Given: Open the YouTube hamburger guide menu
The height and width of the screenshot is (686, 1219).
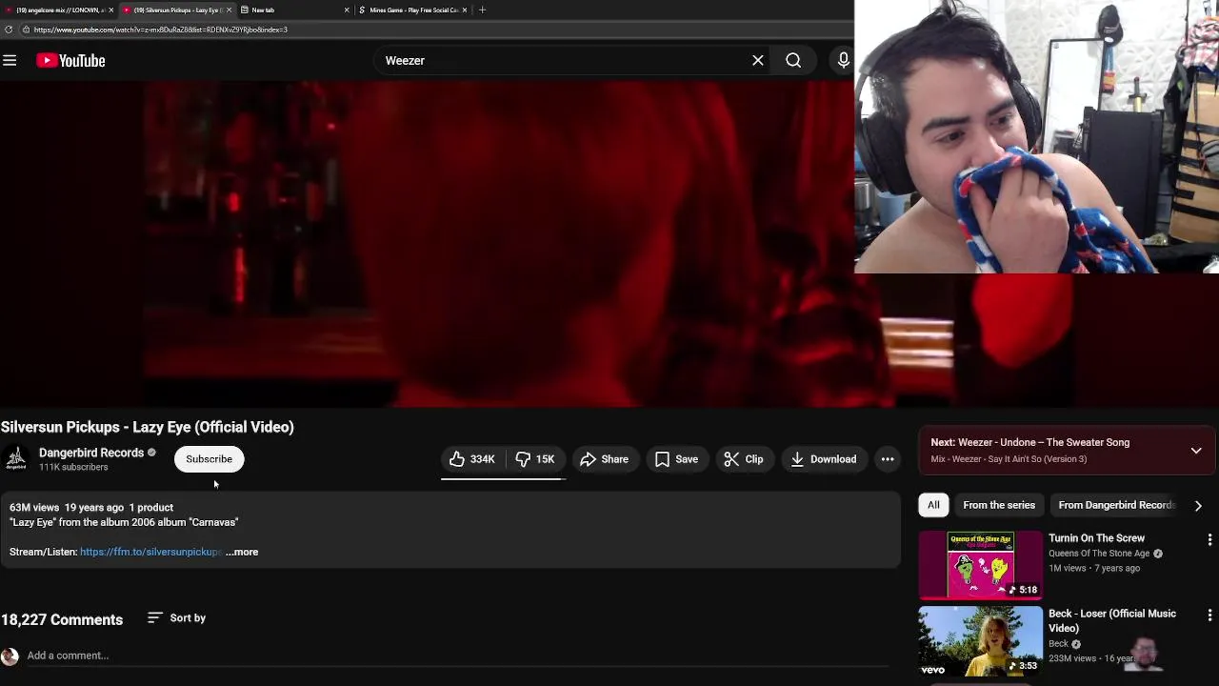Looking at the screenshot, I should pyautogui.click(x=10, y=61).
